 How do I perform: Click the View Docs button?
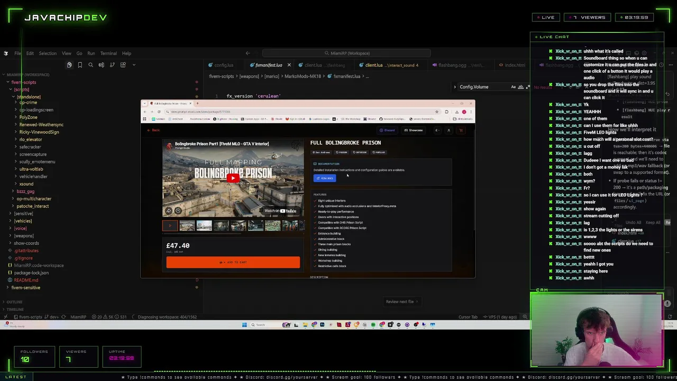325,178
